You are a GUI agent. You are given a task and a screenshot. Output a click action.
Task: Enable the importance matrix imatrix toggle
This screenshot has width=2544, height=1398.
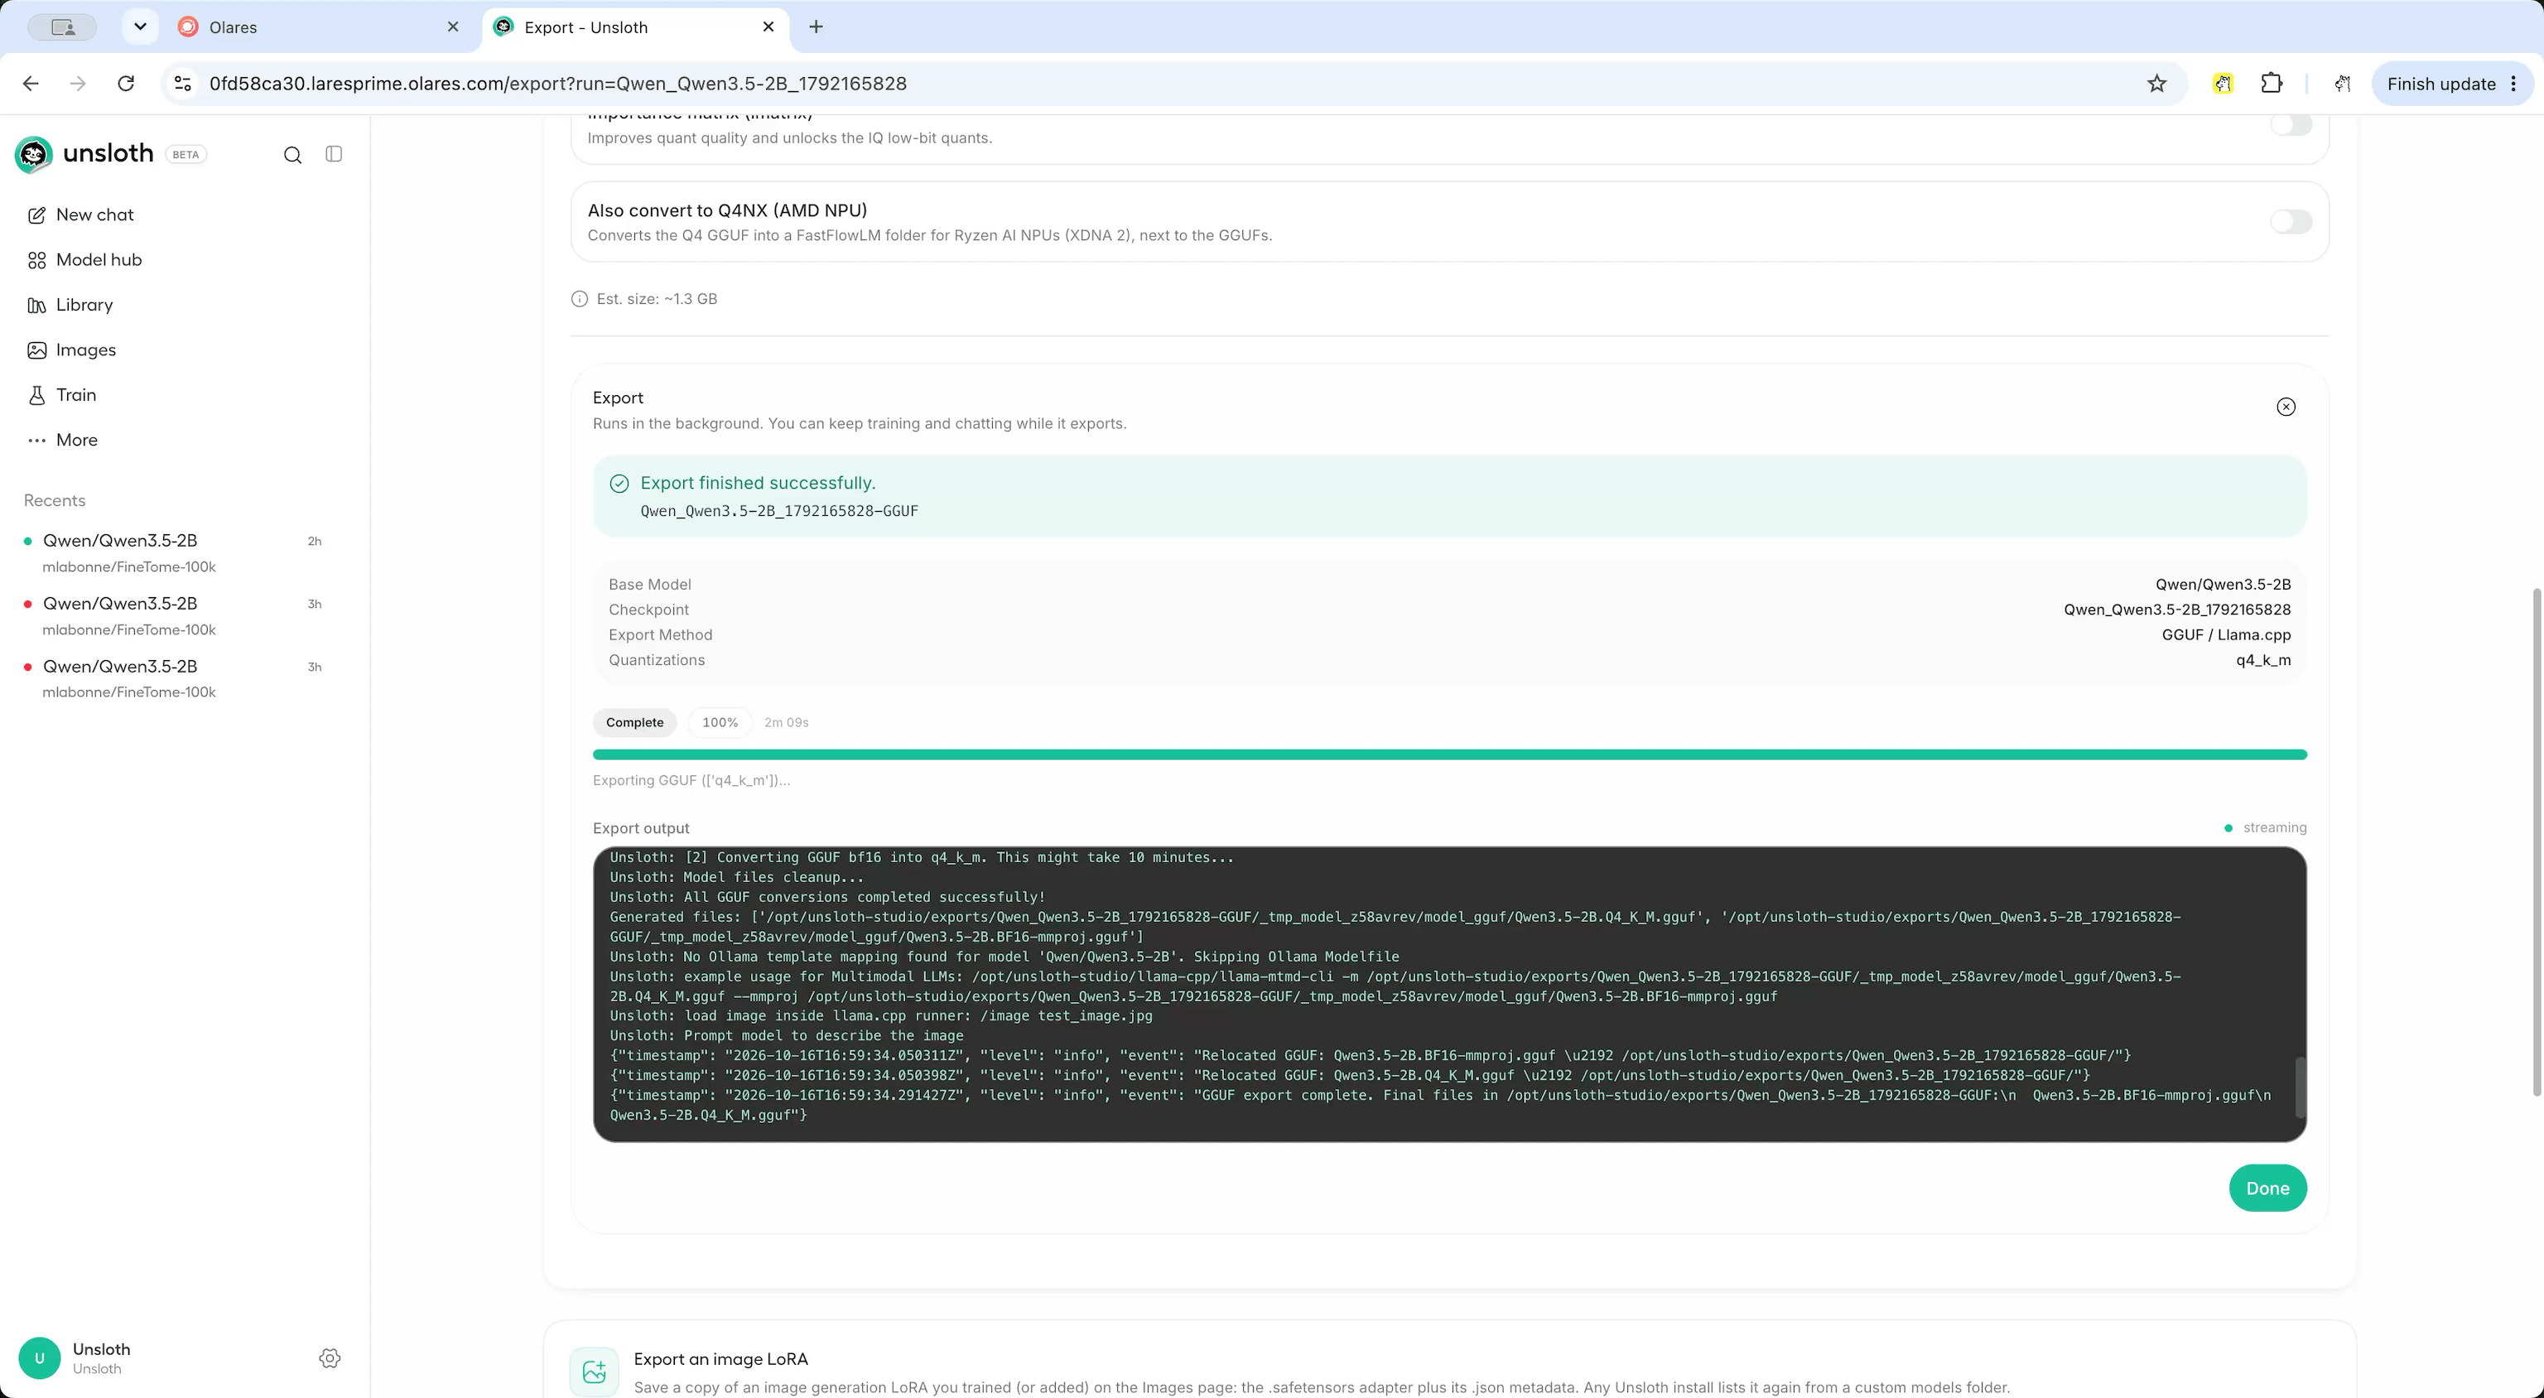[2291, 124]
